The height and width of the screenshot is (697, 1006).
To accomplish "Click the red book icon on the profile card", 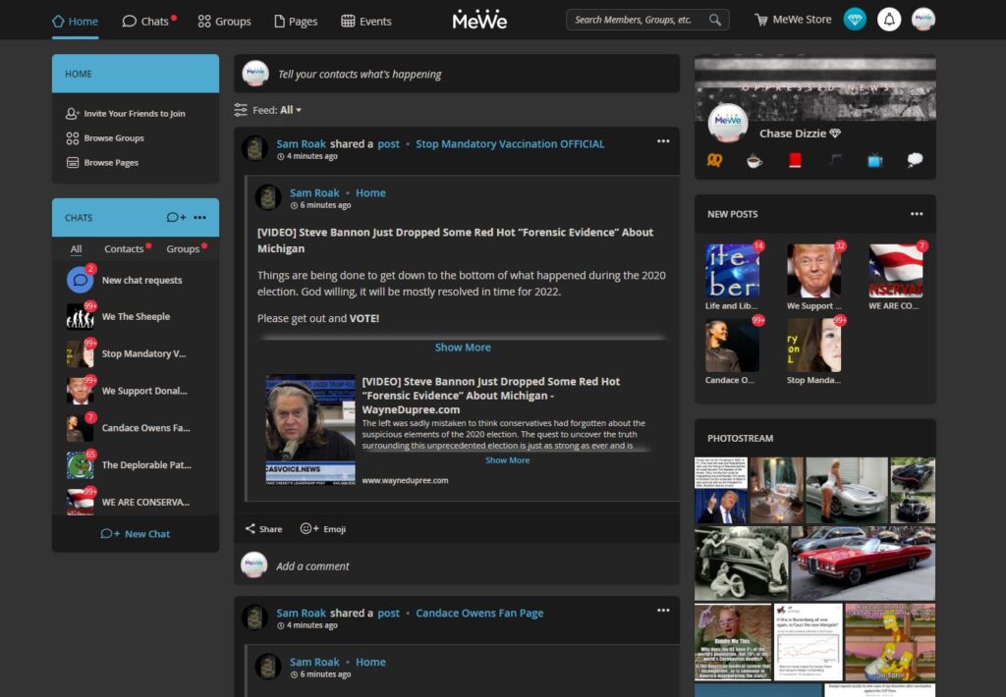I will pos(795,160).
